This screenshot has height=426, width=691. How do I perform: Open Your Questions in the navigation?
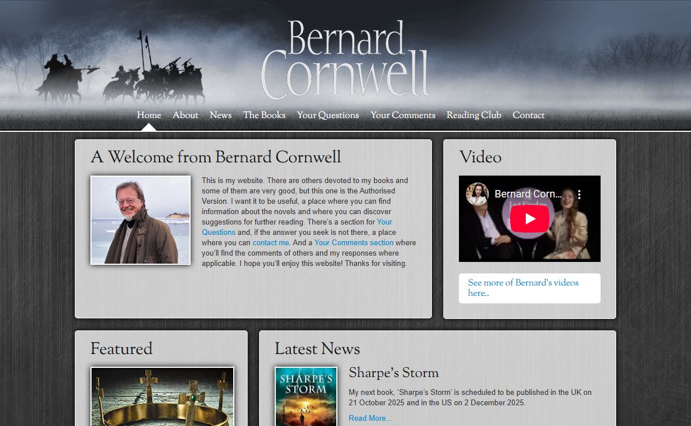click(328, 115)
